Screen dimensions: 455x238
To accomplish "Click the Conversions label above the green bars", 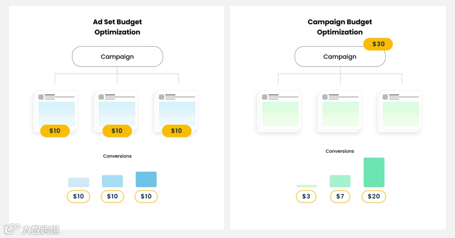I will click(340, 151).
